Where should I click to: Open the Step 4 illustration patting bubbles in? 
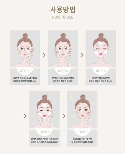[x=44, y=109]
